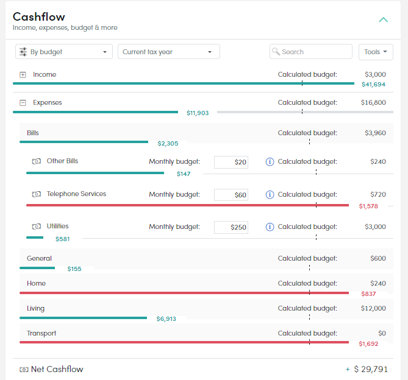Click the info icon for Telephone Services
This screenshot has width=408, height=380.
click(x=270, y=194)
